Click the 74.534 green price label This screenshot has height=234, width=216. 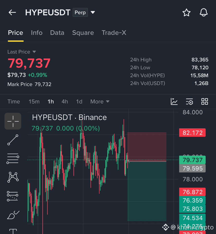click(192, 218)
